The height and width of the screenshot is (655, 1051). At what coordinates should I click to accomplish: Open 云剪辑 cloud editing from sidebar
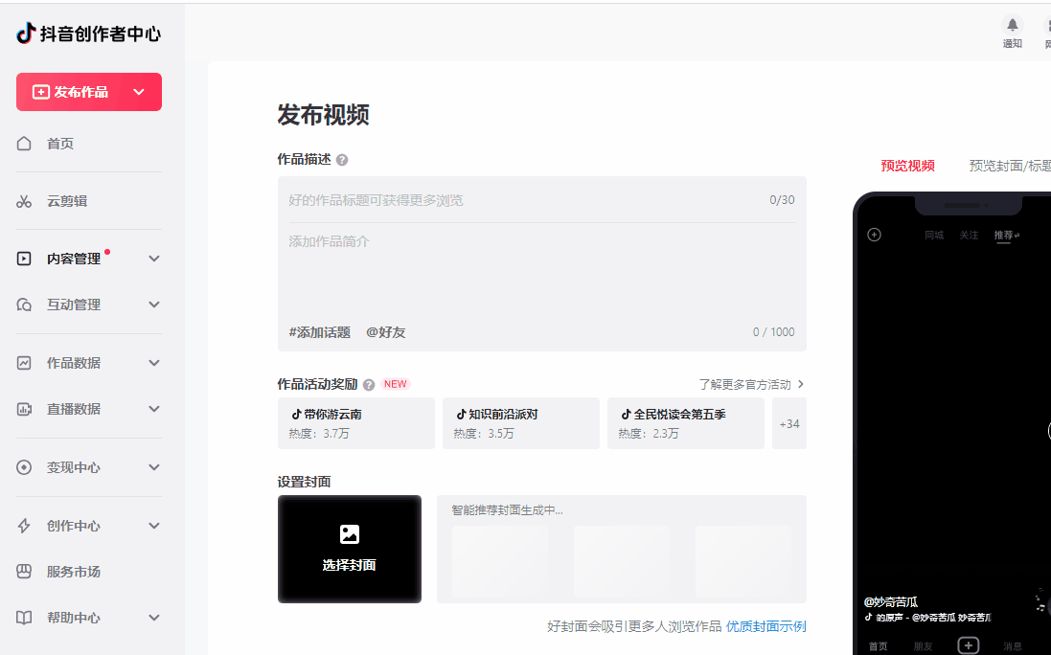22,201
